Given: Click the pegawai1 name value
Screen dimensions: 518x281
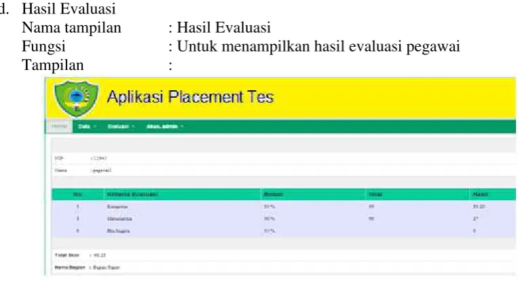Looking at the screenshot, I should tap(102, 170).
